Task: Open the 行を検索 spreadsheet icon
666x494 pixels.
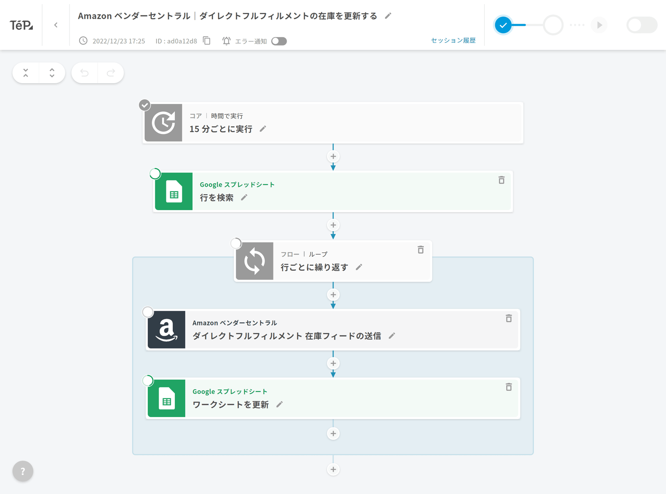Action: [174, 191]
